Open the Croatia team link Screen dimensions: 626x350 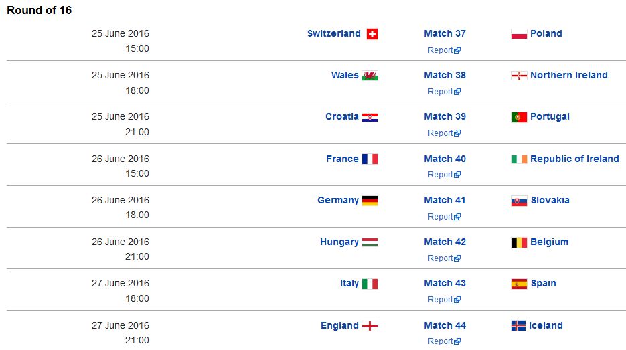(342, 116)
